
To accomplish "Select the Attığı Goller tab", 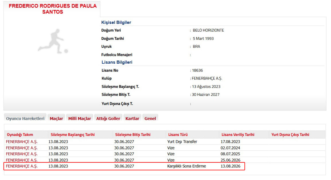I will tap(108, 118).
